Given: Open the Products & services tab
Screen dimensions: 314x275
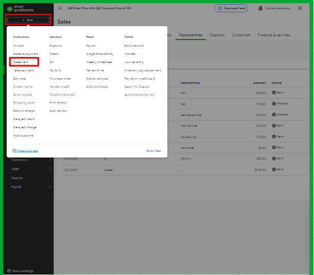Looking at the screenshot, I should click(273, 35).
